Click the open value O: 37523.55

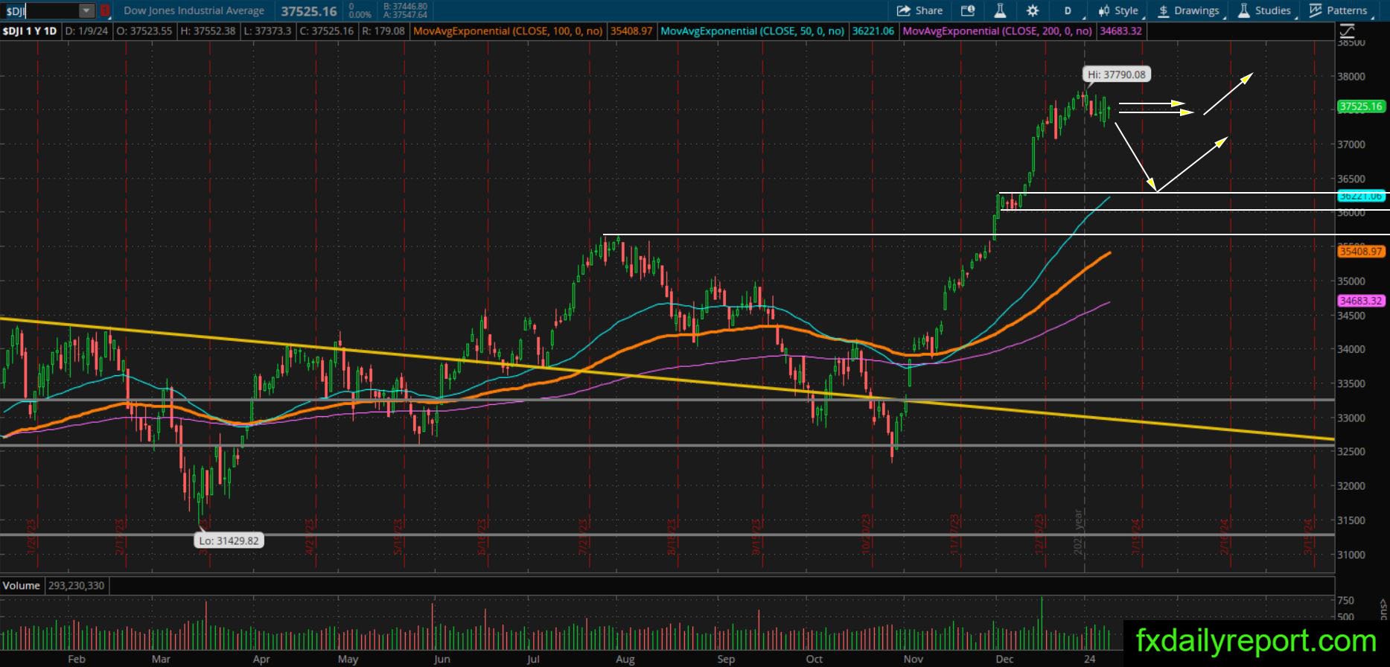pos(143,31)
